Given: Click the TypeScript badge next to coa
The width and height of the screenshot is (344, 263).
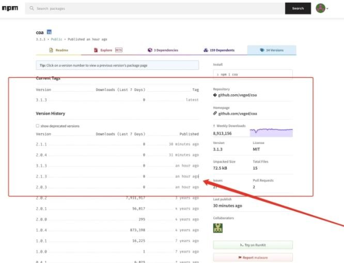Looking at the screenshot, I should coord(49,32).
